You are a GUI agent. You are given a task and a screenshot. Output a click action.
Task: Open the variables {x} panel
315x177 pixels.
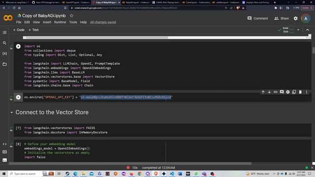[4, 54]
